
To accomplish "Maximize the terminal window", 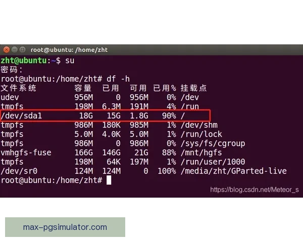I will (22, 50).
